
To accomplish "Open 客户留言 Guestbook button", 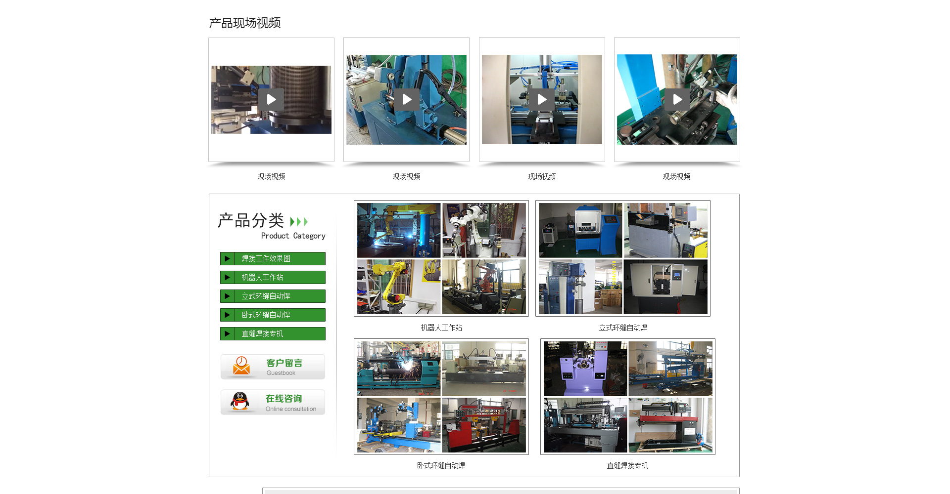I will click(284, 367).
